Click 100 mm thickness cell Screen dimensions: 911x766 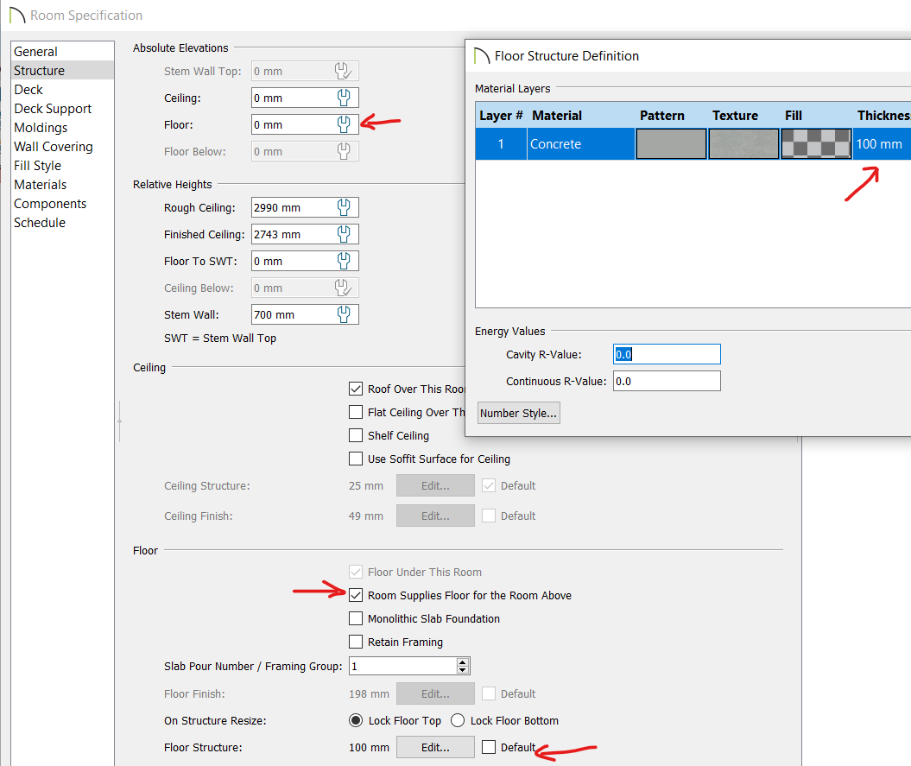pyautogui.click(x=882, y=143)
